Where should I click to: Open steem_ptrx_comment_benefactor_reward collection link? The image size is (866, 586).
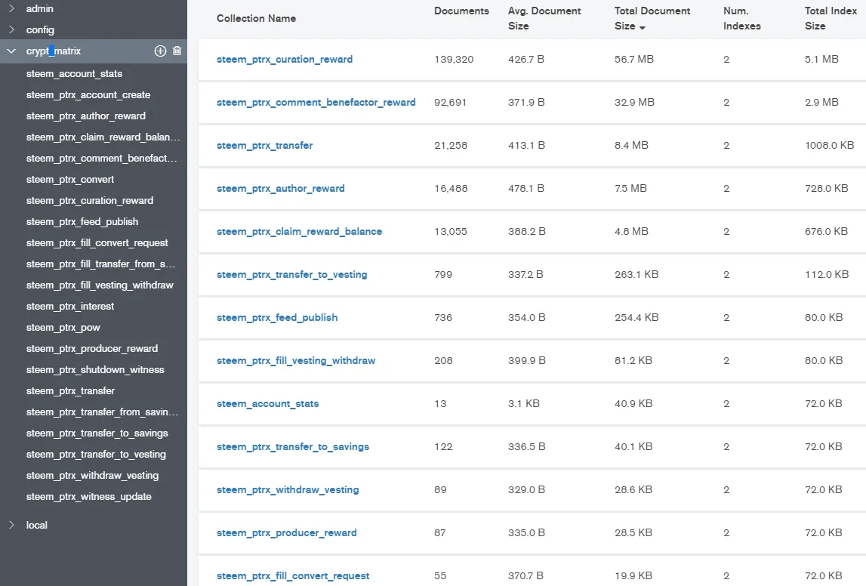point(316,102)
